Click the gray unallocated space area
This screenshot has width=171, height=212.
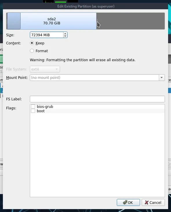(x=130, y=21)
